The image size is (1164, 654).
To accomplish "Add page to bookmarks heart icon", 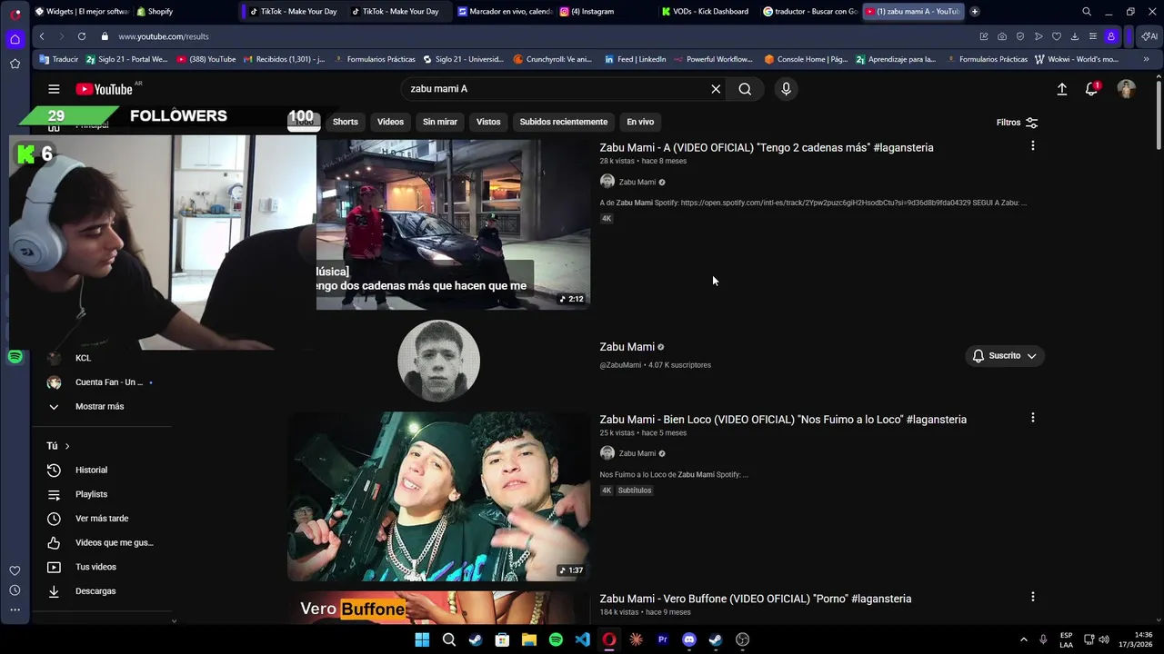I will click(1057, 36).
